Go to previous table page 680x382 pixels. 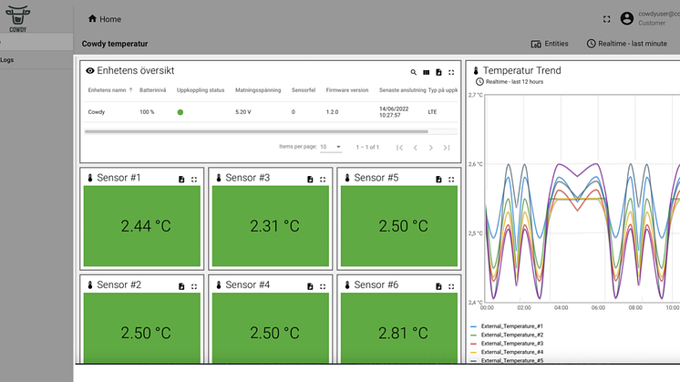415,148
